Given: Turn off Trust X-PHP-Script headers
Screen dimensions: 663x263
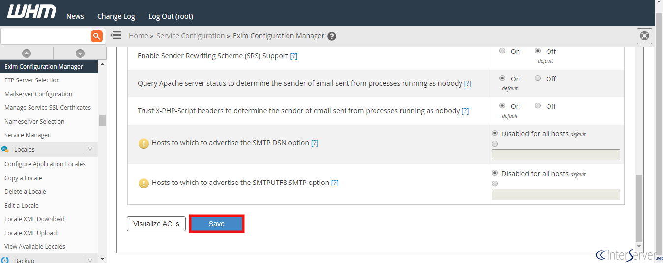Looking at the screenshot, I should [x=538, y=105].
